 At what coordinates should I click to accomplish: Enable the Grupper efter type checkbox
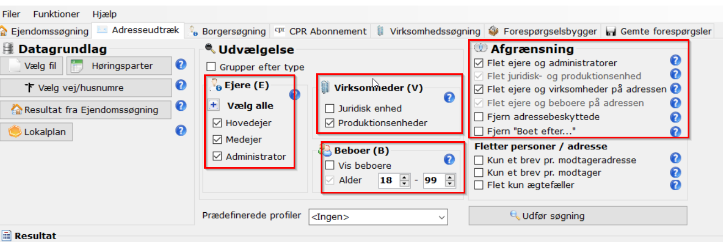point(211,67)
